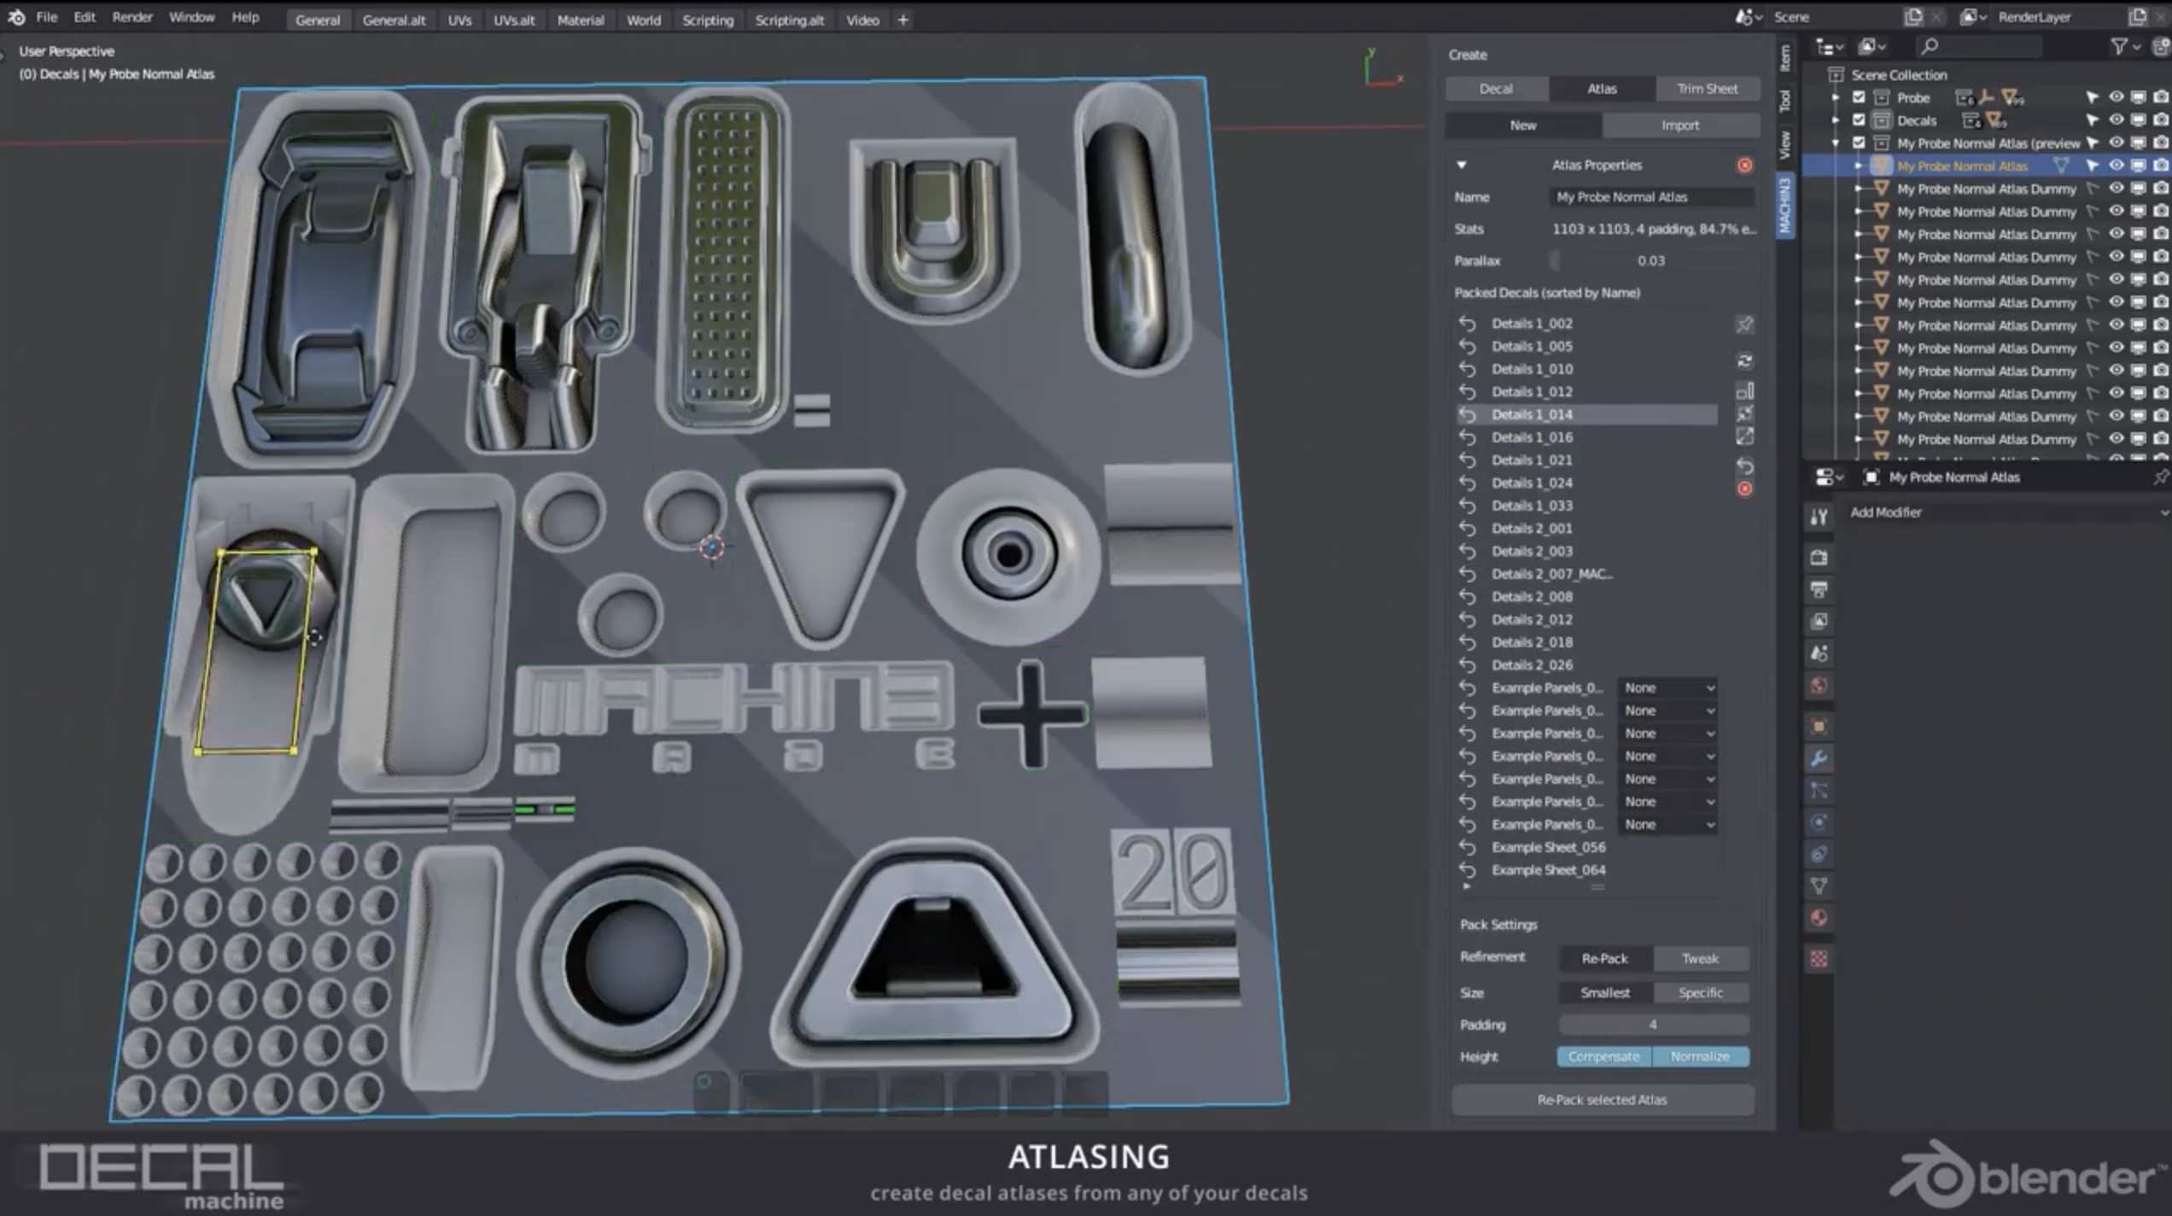
Task: Collapse the Atlas Properties section
Action: (x=1462, y=165)
